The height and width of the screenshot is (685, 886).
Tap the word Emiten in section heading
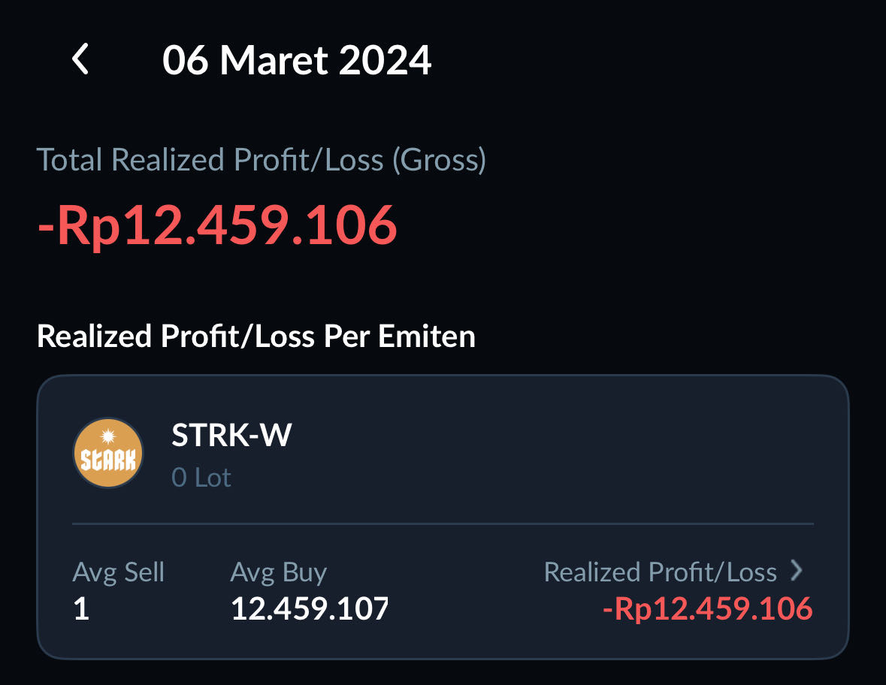[427, 336]
